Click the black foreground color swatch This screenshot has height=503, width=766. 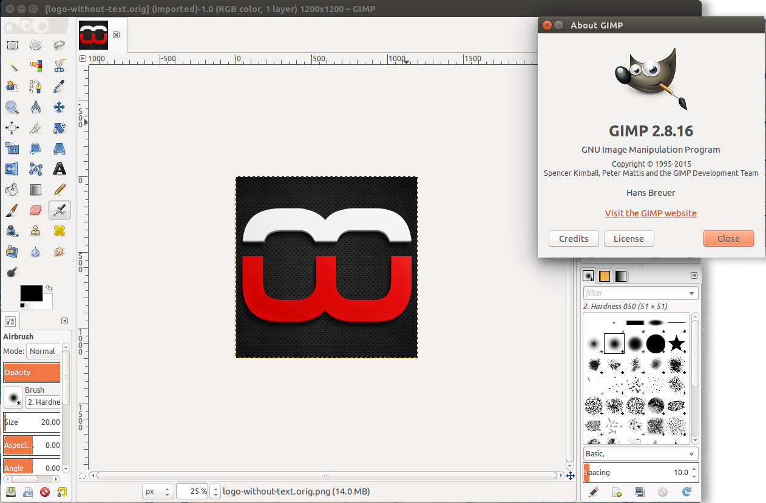pyautogui.click(x=31, y=293)
